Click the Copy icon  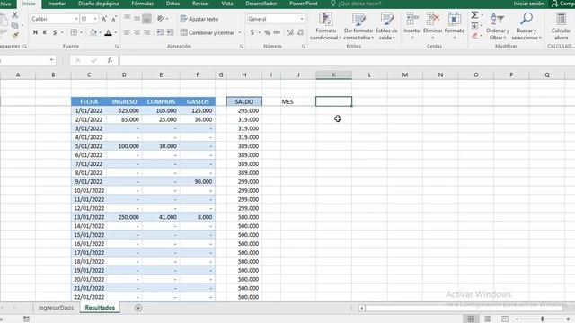click(x=14, y=25)
